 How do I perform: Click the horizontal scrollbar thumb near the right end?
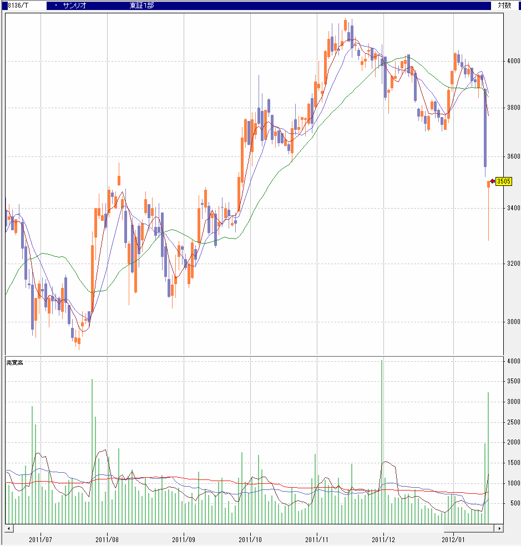pyautogui.click(x=469, y=528)
